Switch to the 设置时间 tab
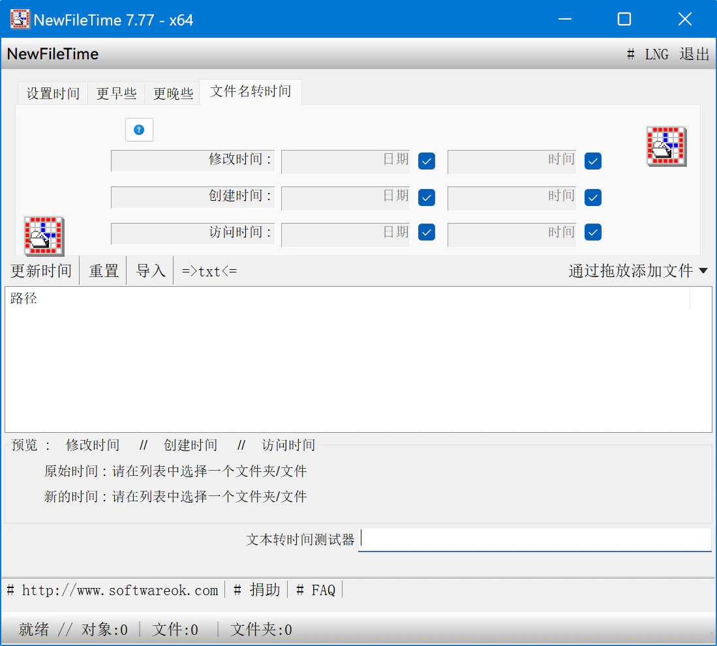717x646 pixels. [53, 94]
